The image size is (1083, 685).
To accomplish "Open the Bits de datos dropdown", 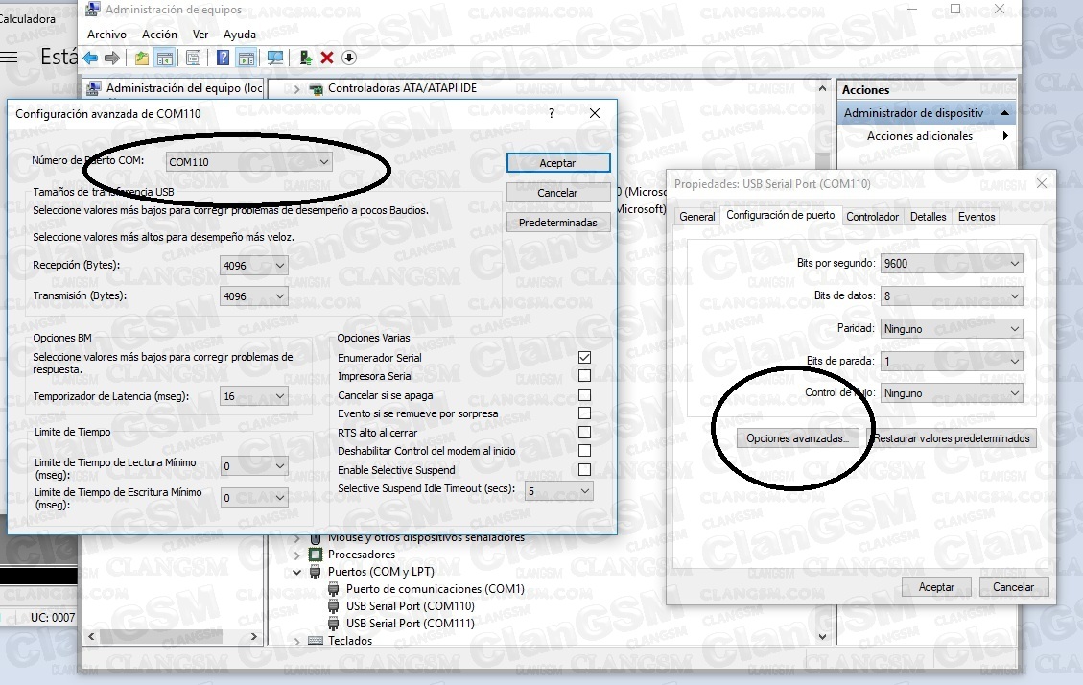I will 952,296.
